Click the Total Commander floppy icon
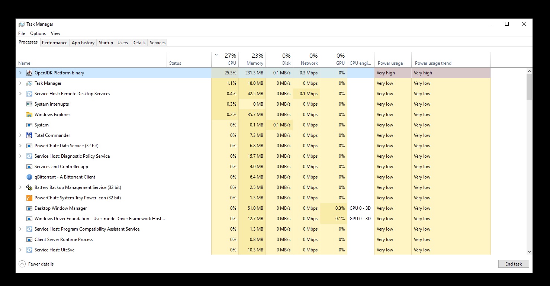The width and height of the screenshot is (550, 286). coord(29,135)
